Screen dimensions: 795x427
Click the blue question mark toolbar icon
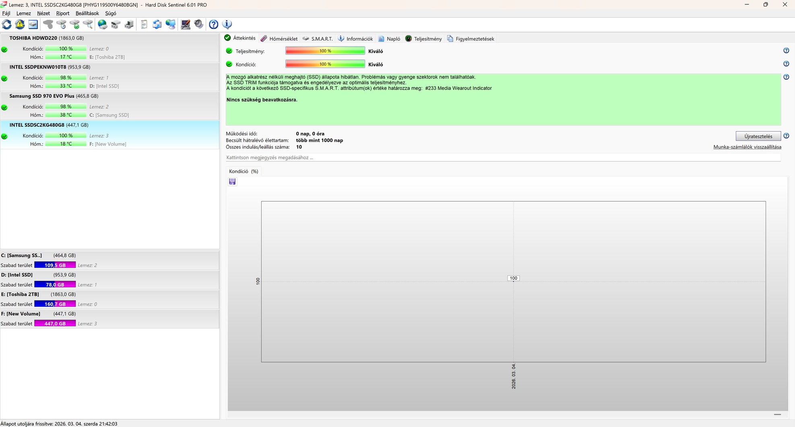(x=213, y=25)
